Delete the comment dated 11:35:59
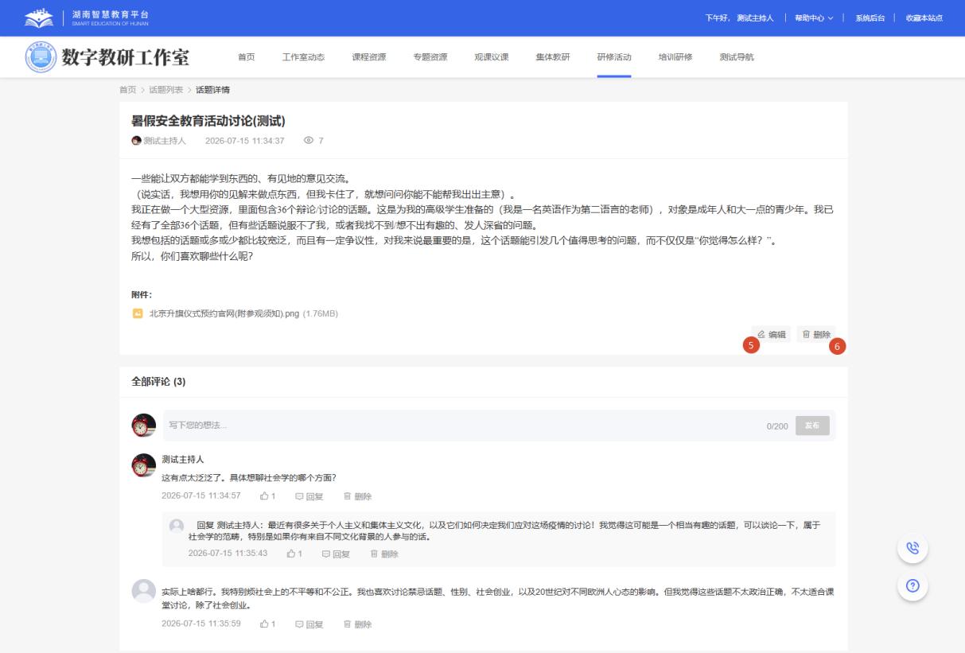Screen dimensions: 965x653 357,624
